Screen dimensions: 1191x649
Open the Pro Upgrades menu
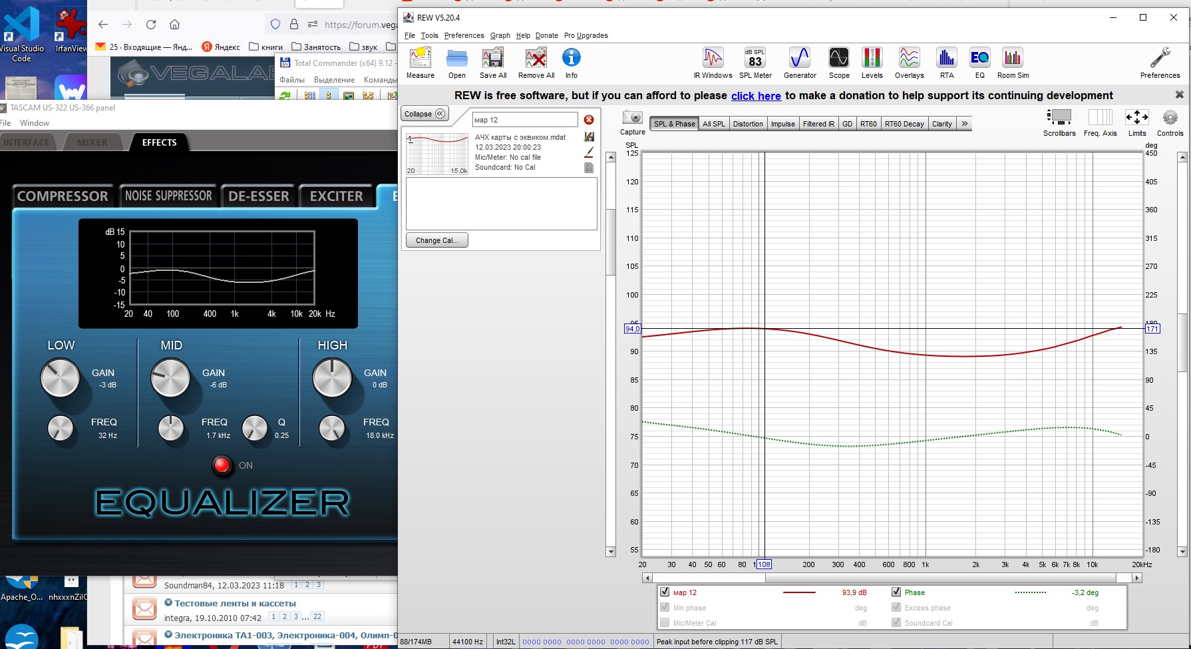click(586, 35)
